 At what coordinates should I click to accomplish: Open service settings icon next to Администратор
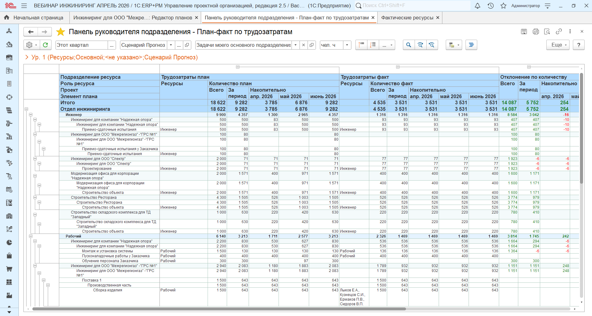[548, 6]
